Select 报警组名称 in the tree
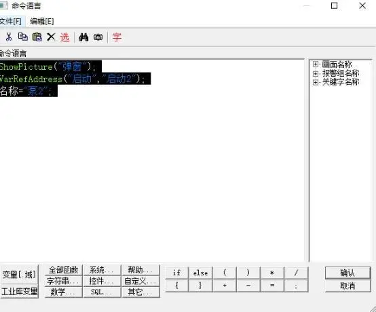 pyautogui.click(x=341, y=73)
